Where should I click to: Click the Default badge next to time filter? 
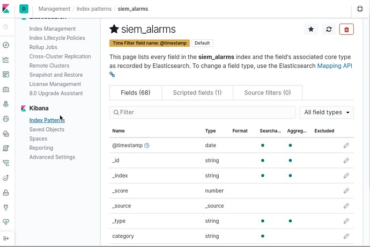202,43
